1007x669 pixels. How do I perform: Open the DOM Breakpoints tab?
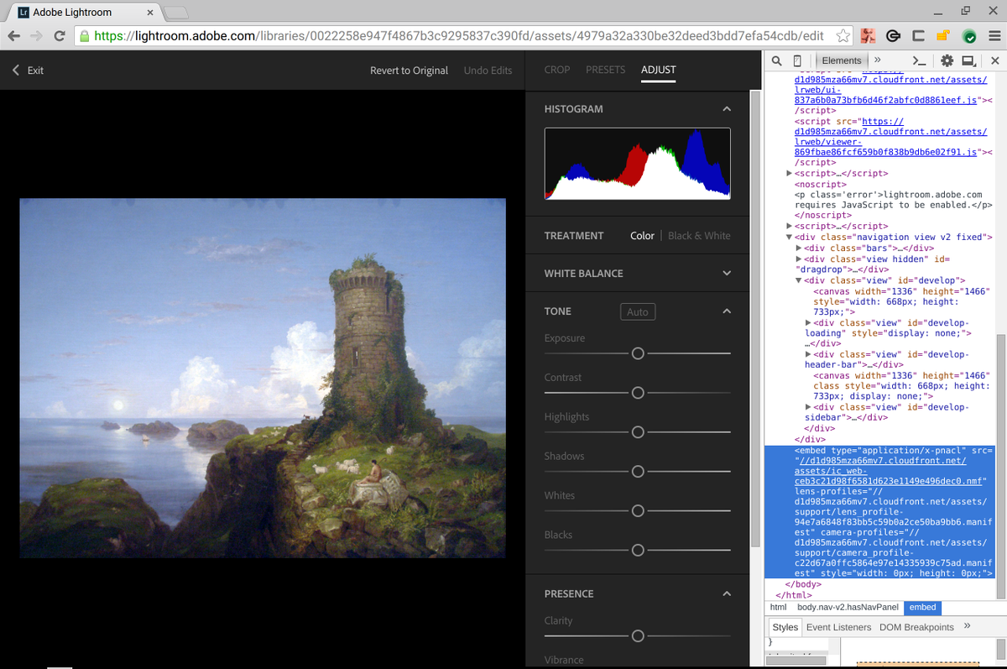pyautogui.click(x=916, y=627)
